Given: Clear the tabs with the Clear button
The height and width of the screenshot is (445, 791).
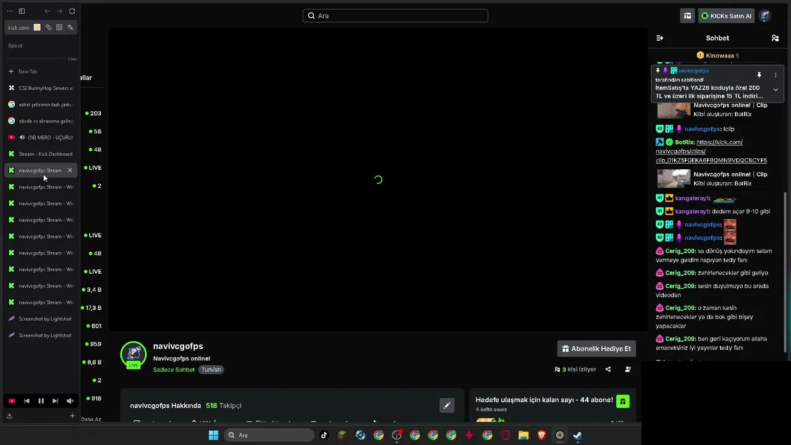Looking at the screenshot, I should pyautogui.click(x=72, y=59).
